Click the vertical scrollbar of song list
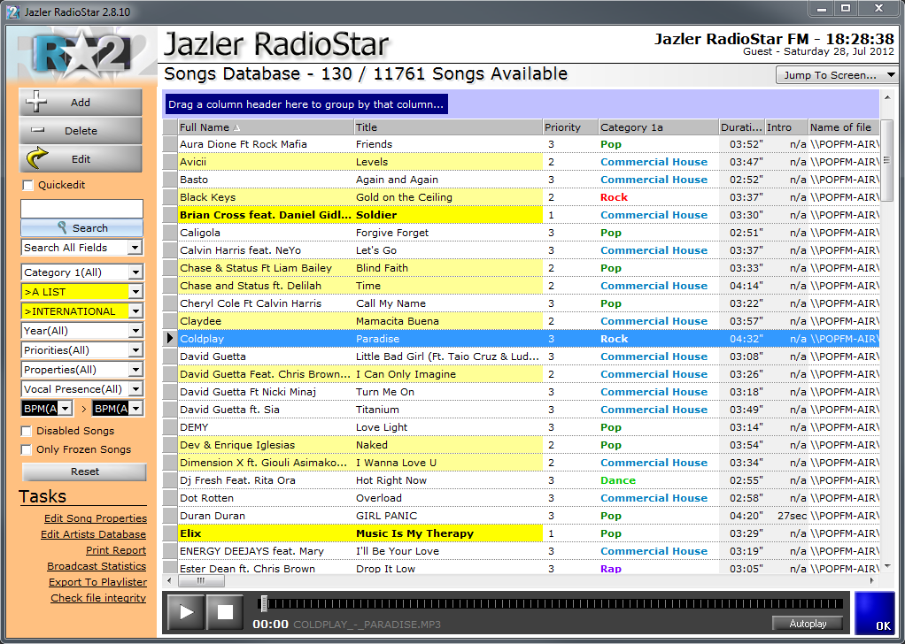Viewport: 905px width, 644px height. (887, 160)
